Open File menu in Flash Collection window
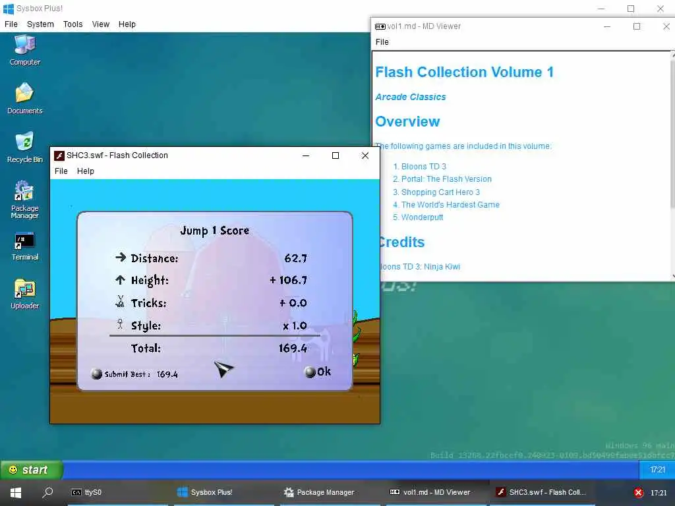 tap(61, 171)
